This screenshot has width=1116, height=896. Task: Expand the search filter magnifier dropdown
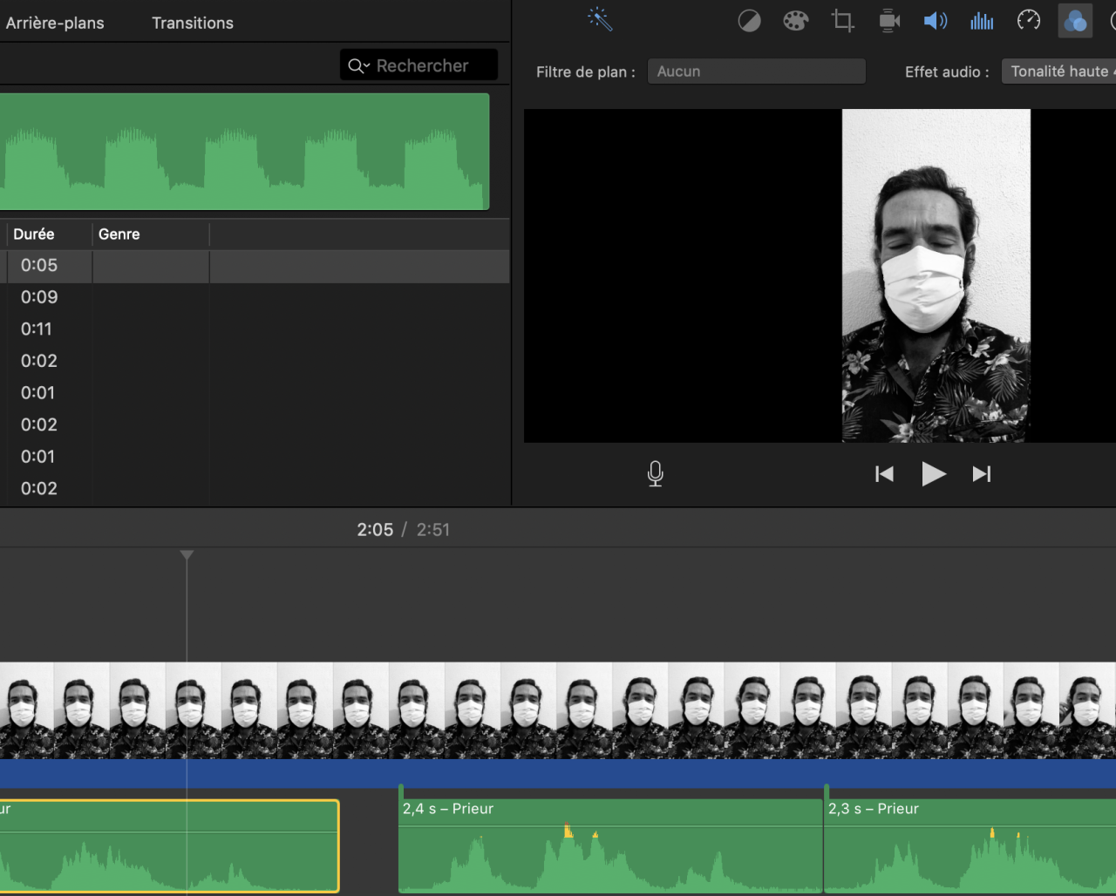pos(358,66)
